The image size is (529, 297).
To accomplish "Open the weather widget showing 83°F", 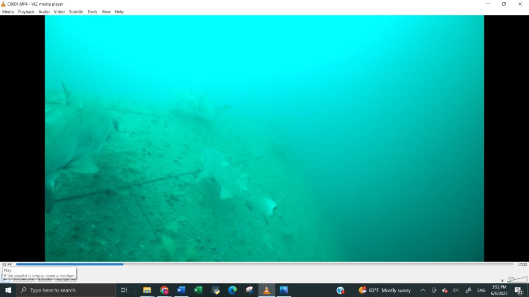I will click(x=385, y=290).
